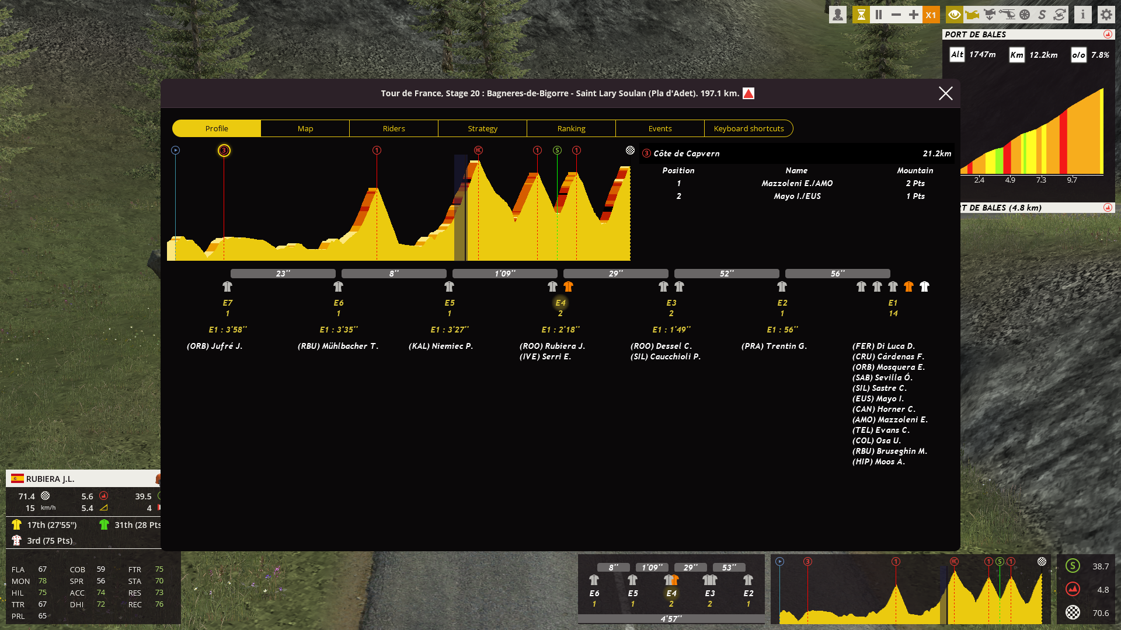Click the Alt altitude label
Viewport: 1121px width, 630px height.
click(x=957, y=55)
